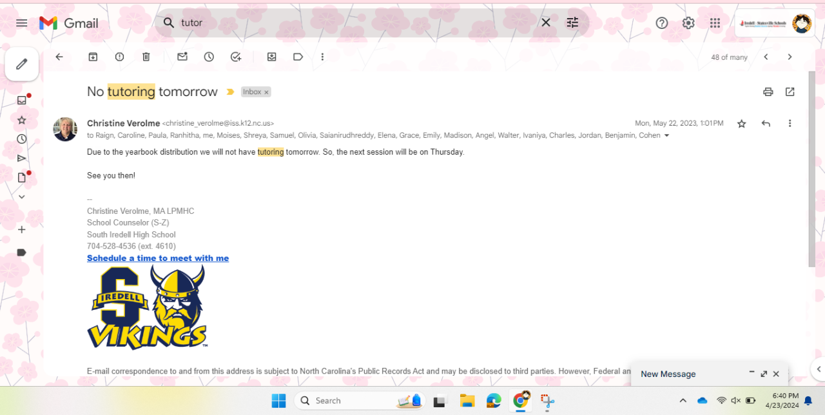Show recipient details dropdown arrow
The width and height of the screenshot is (825, 415).
pyautogui.click(x=666, y=135)
